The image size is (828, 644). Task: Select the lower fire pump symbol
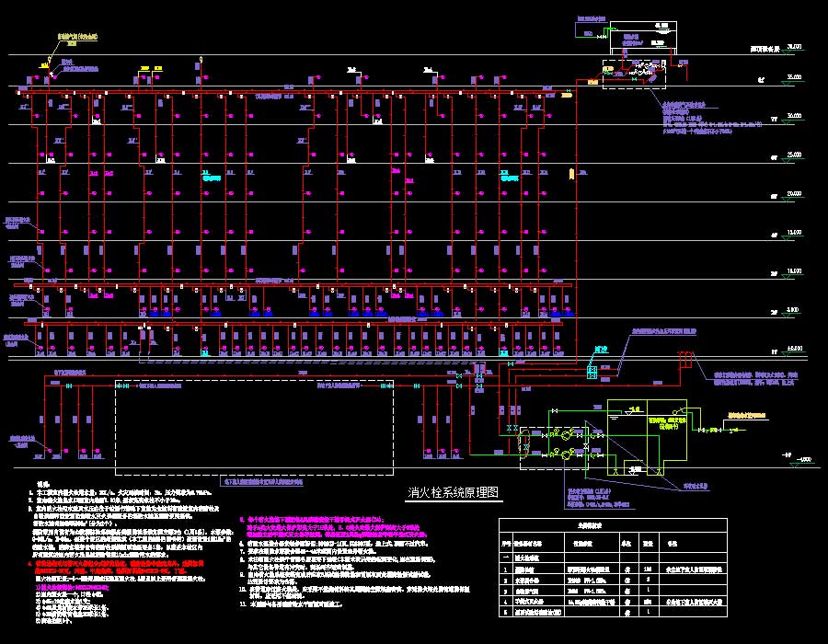pos(567,454)
